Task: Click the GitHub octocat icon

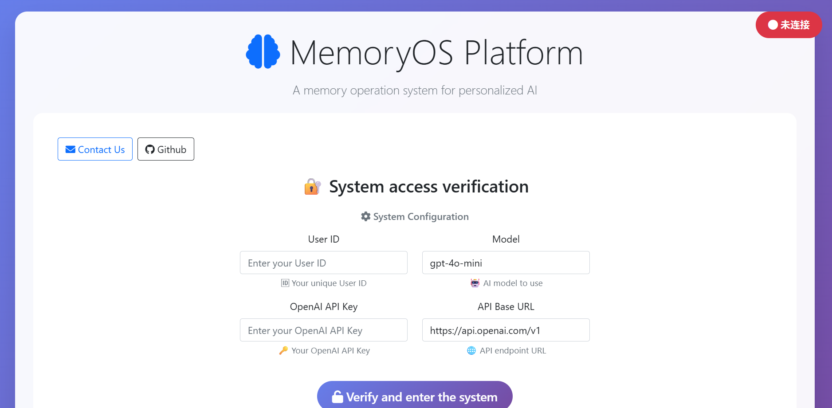Action: tap(150, 149)
